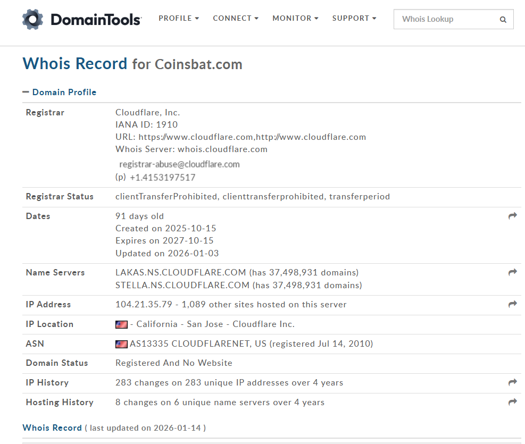Click the arrow icon in Dates row
Screen dimensions: 525x444
coord(512,216)
